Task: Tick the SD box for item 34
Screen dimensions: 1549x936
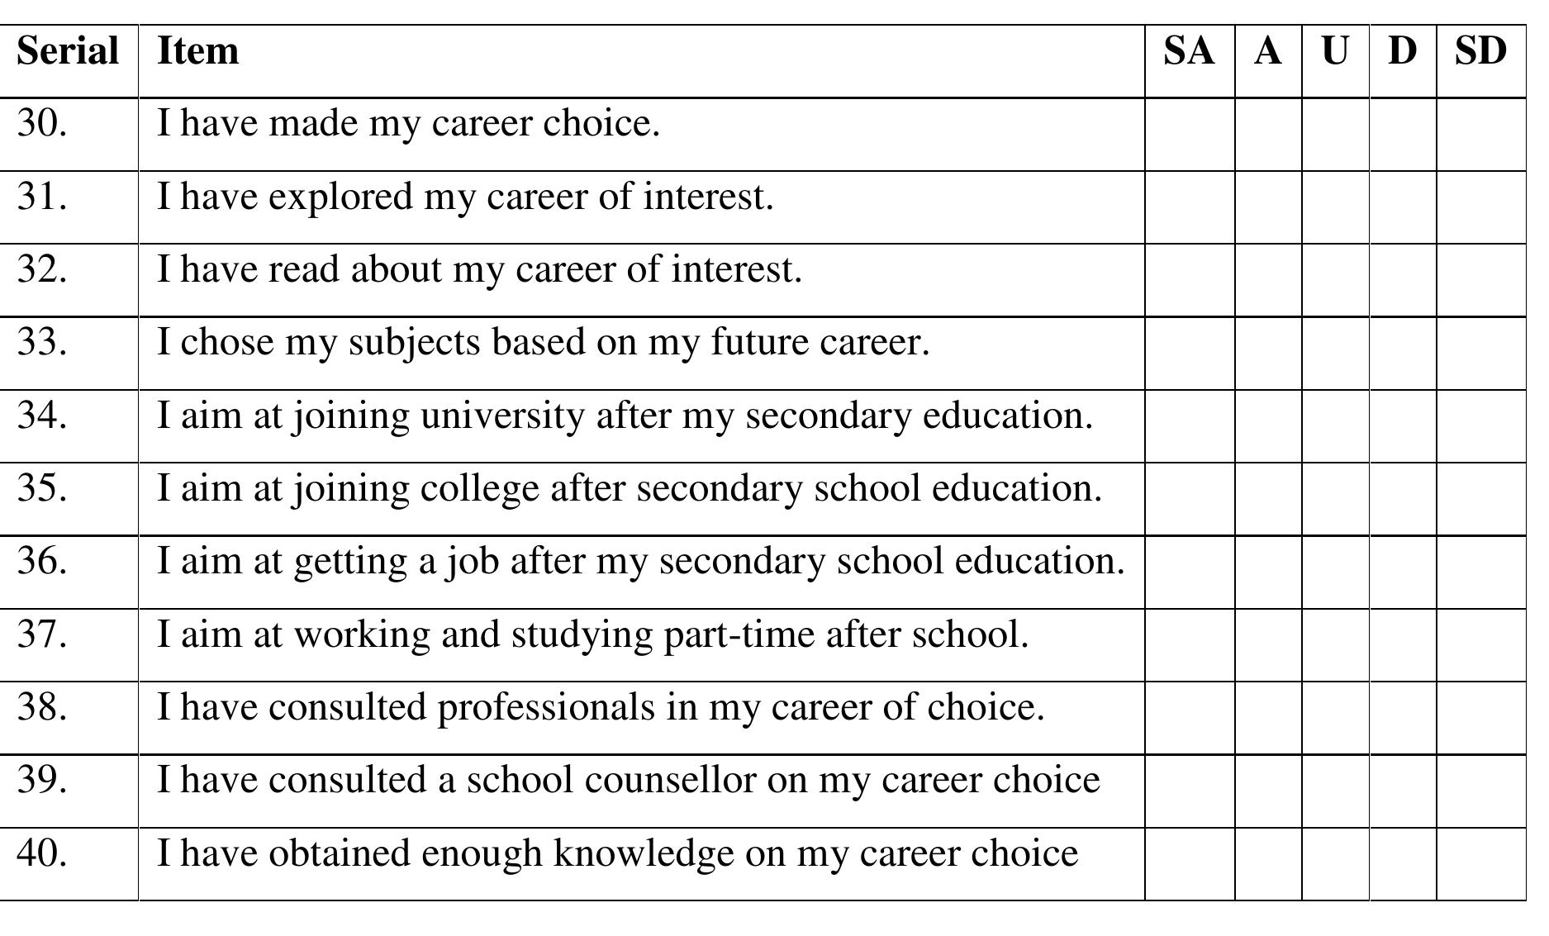Action: tap(1481, 425)
